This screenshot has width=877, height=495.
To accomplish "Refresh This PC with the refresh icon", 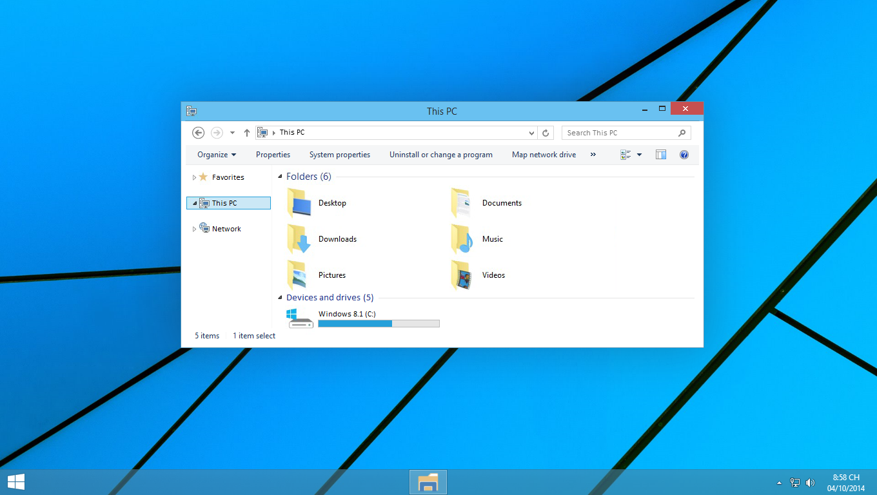I will click(x=546, y=132).
